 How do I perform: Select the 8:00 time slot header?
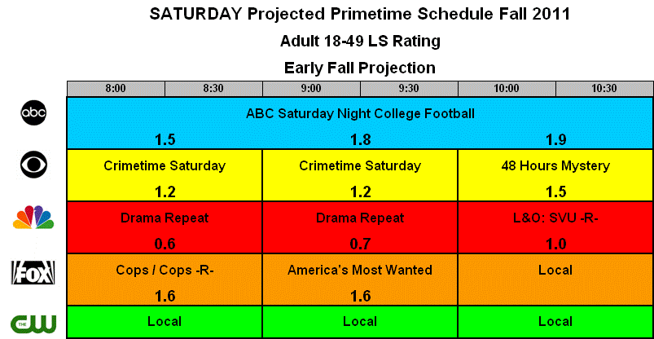click(116, 89)
